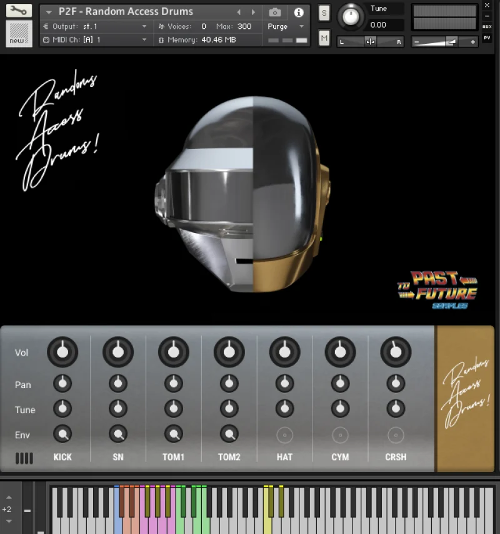
Task: Click the Tune knob under the HAT column
Action: [284, 409]
